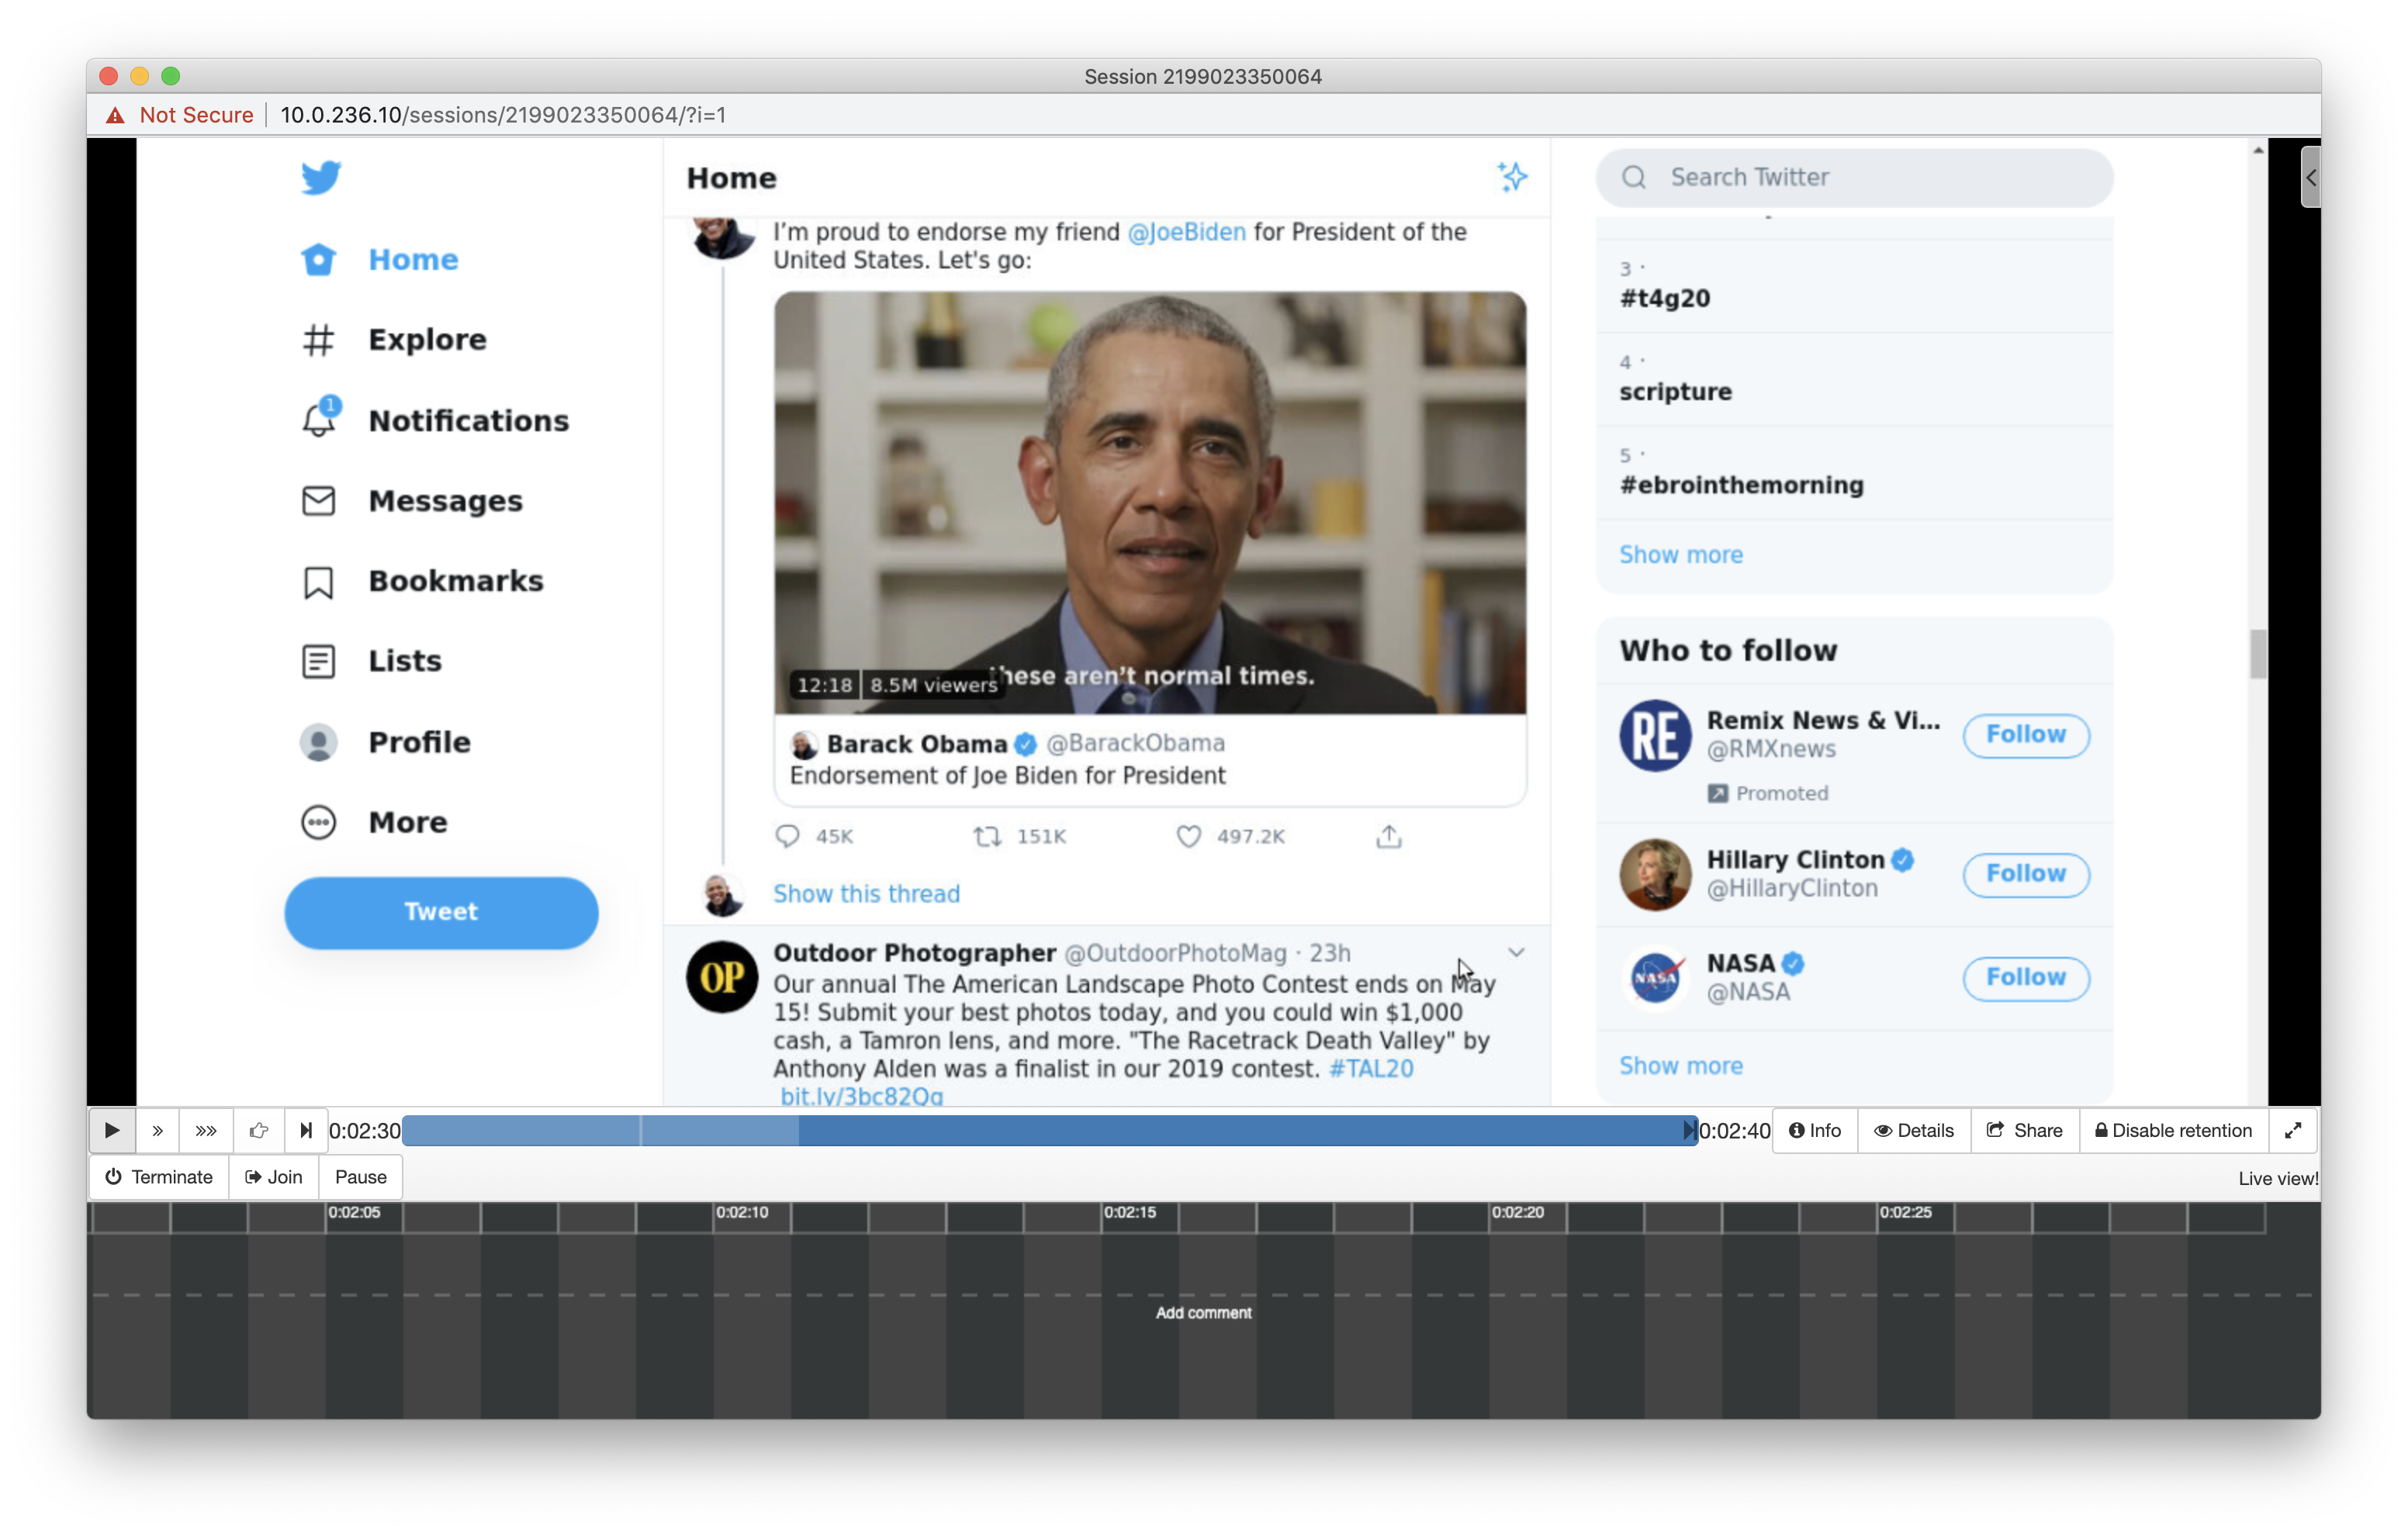Click the reply bubble showing 45K
2408x1534 pixels.
[788, 836]
